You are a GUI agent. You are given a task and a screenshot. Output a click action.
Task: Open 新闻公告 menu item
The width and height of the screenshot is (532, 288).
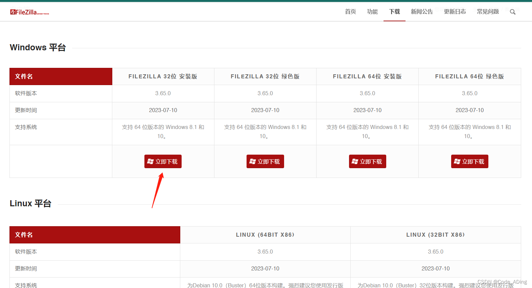point(422,12)
